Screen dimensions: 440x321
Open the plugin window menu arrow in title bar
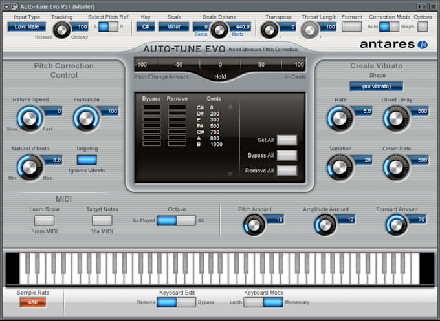(6, 6)
